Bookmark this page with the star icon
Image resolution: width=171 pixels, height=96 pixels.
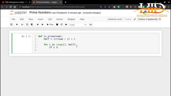109,7
